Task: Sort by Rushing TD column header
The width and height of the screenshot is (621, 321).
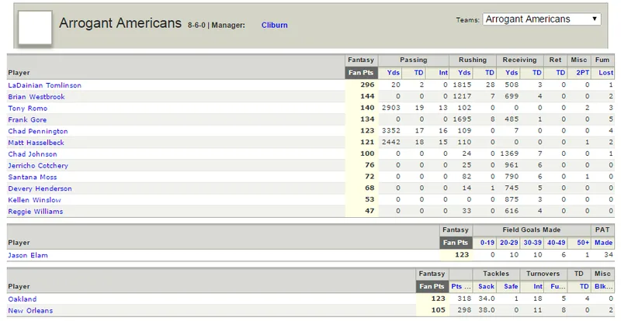Action: pyautogui.click(x=490, y=72)
